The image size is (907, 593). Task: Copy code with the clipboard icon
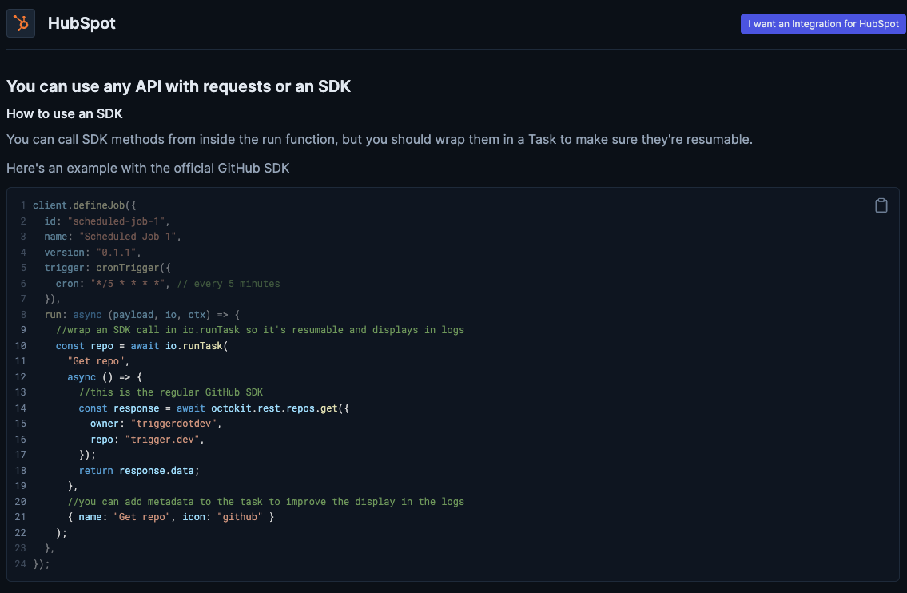click(x=881, y=205)
